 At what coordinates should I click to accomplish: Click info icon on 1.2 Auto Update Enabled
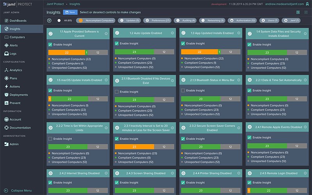tap(173, 34)
